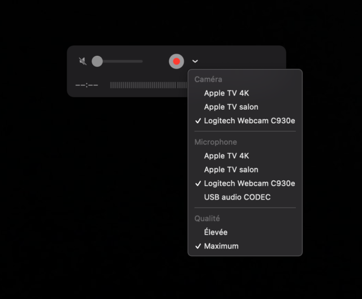This screenshot has width=362, height=299.
Task: Select USB audio CODEC microphone
Action: point(245,197)
